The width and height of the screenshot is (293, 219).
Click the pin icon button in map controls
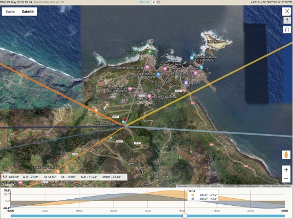click(287, 20)
